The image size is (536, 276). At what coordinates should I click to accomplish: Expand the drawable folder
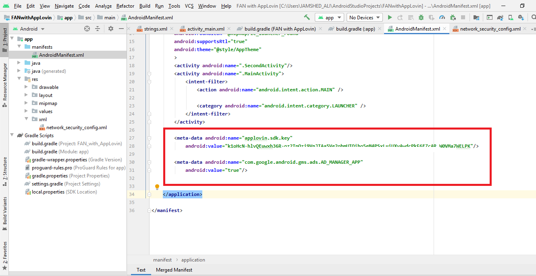click(27, 87)
